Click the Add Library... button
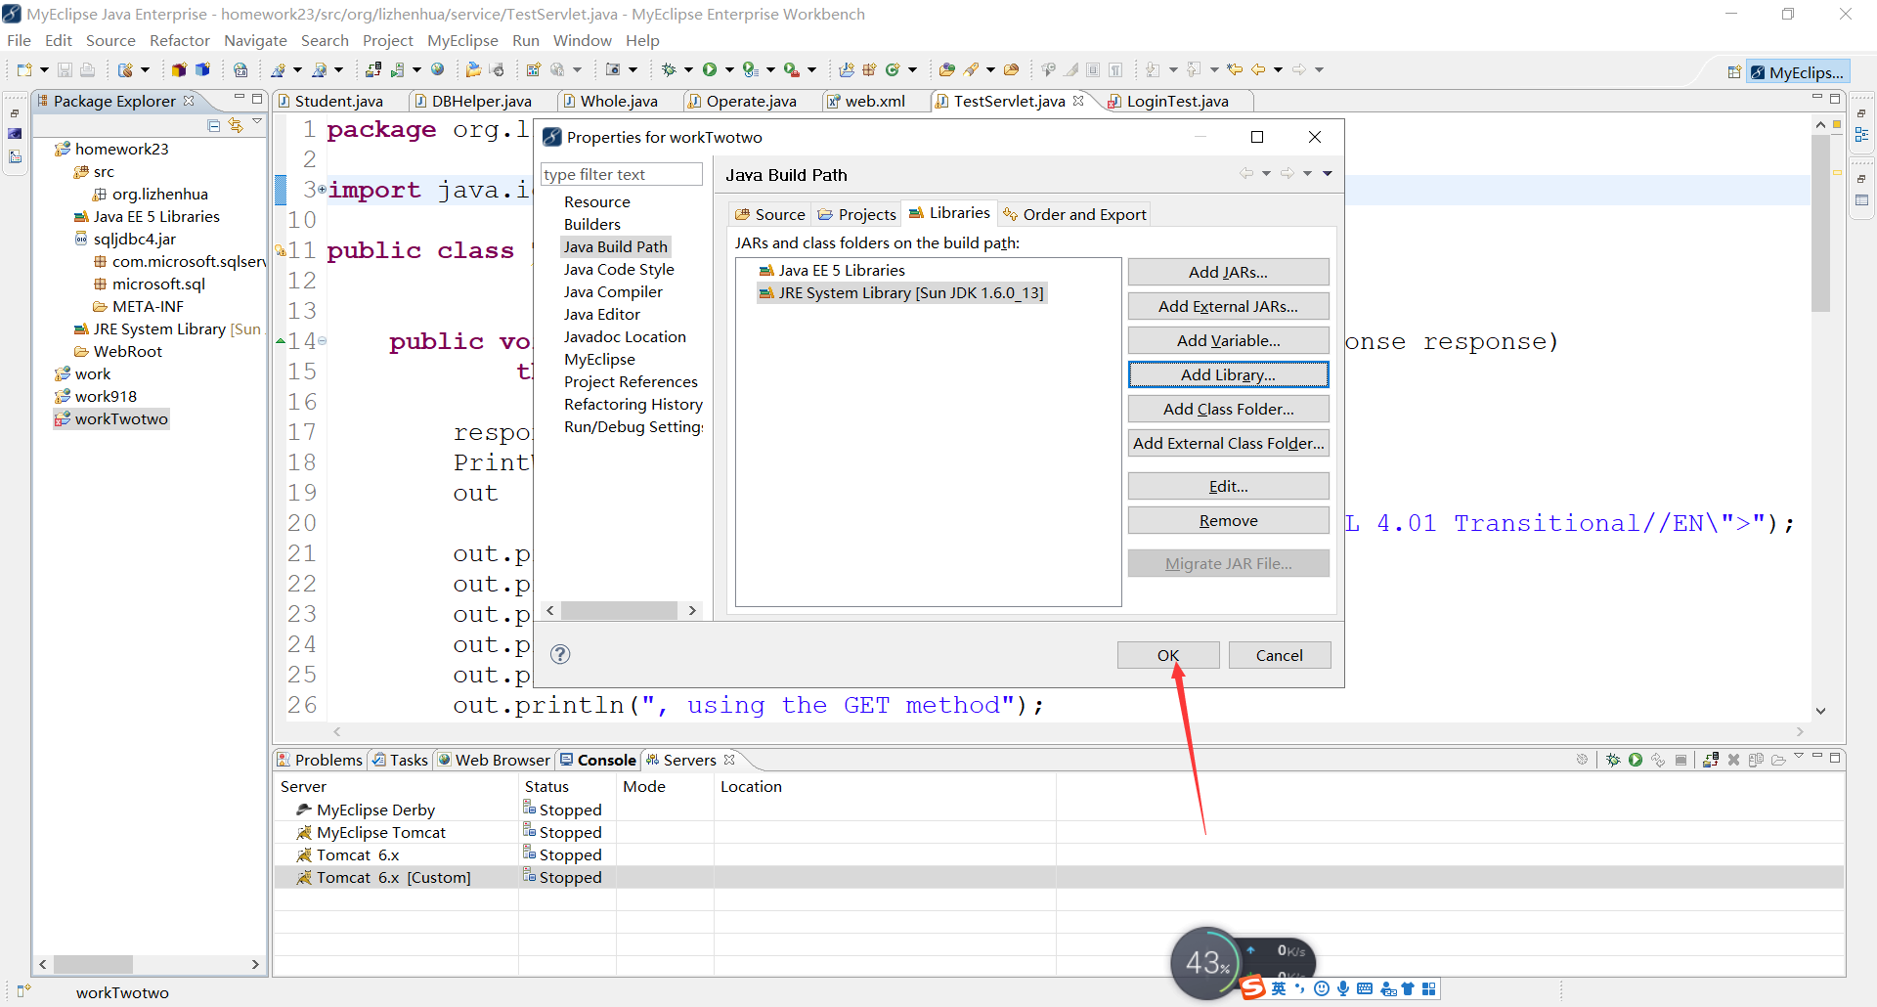The width and height of the screenshot is (1877, 1007). pos(1228,374)
